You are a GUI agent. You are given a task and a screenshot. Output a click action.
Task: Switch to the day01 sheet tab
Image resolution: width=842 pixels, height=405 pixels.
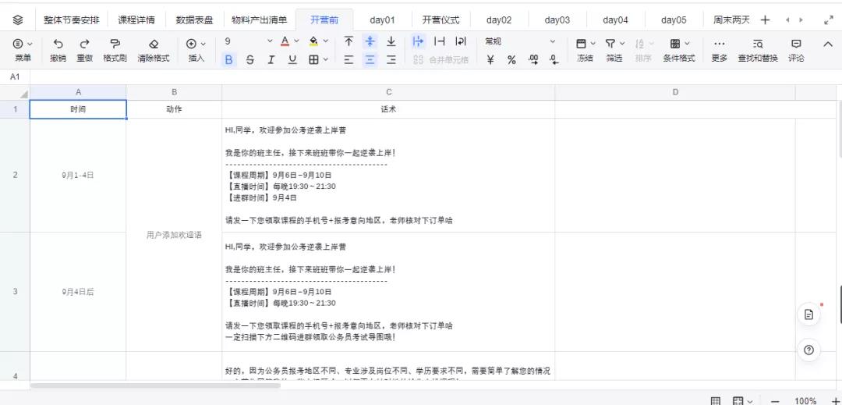tap(382, 20)
